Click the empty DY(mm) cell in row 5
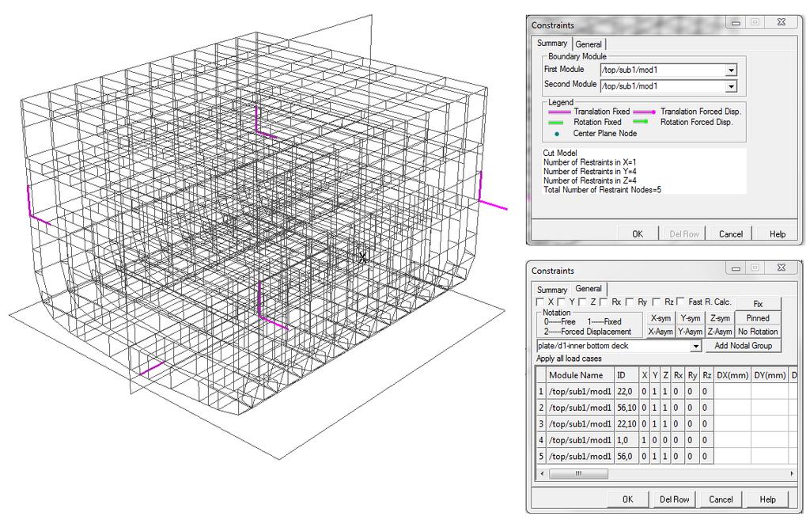This screenshot has height=520, width=810. coord(769,457)
